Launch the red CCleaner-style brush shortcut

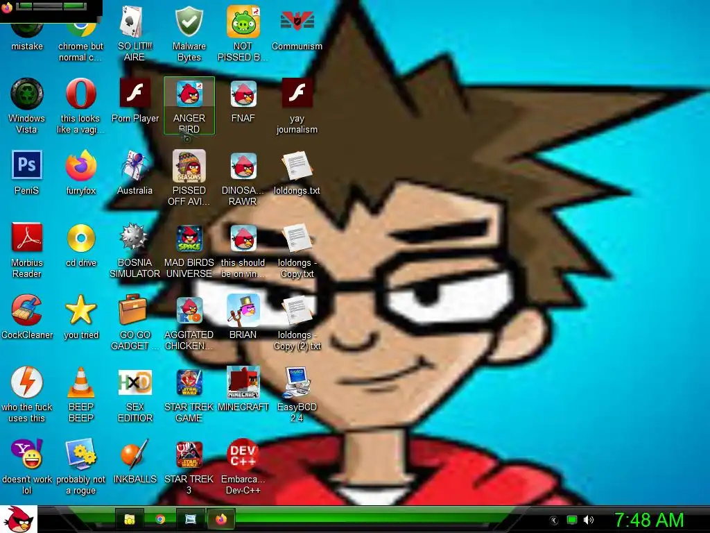pos(27,316)
